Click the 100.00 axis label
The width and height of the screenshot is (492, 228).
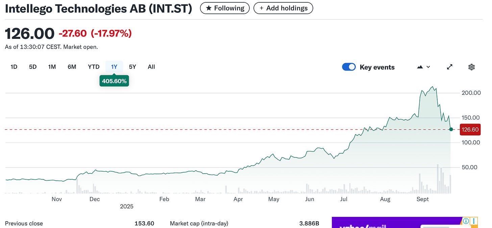pyautogui.click(x=471, y=143)
